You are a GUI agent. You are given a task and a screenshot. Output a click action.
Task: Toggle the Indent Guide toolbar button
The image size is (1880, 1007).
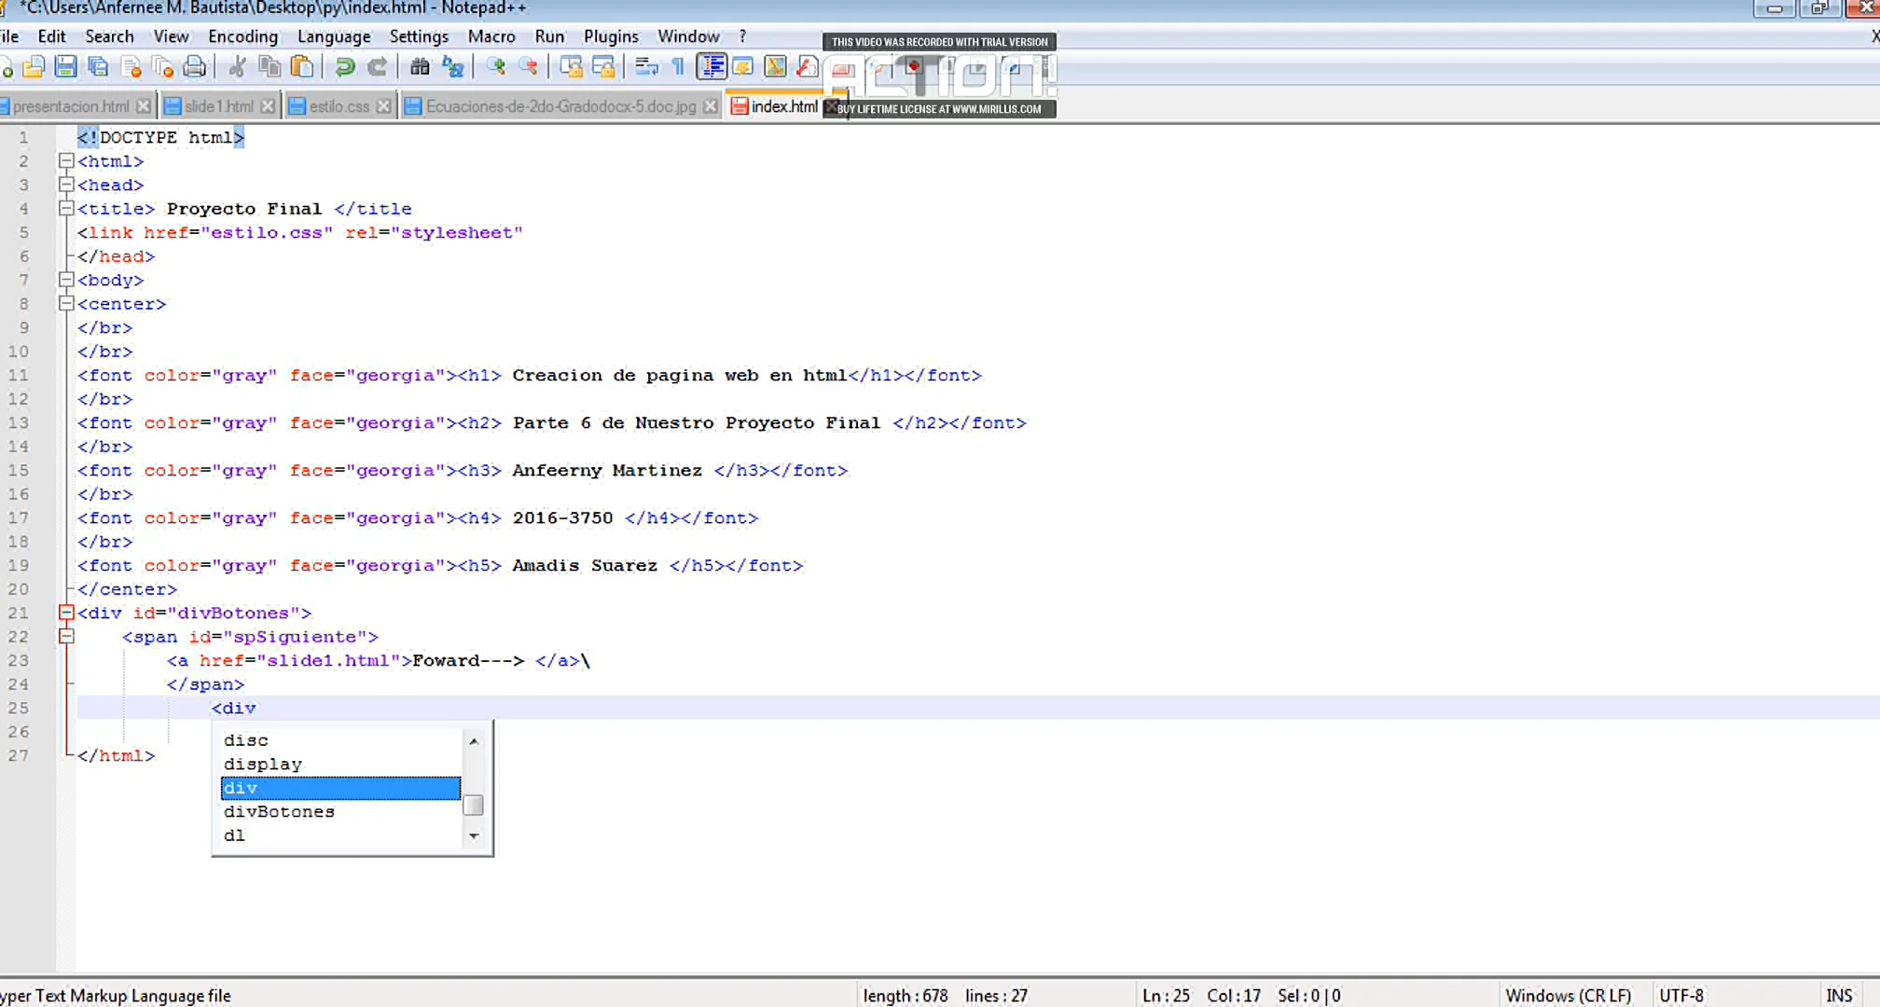tap(712, 67)
